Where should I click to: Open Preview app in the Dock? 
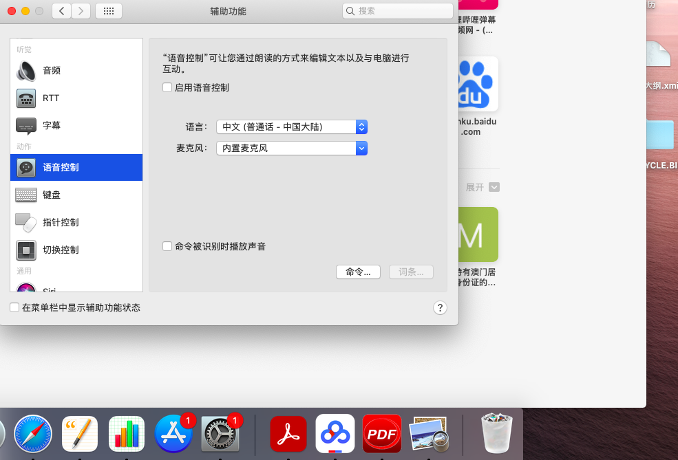tap(429, 434)
